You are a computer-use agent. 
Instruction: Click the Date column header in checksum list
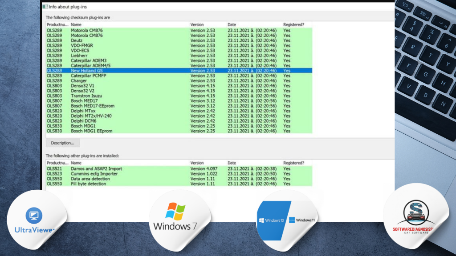pos(232,24)
